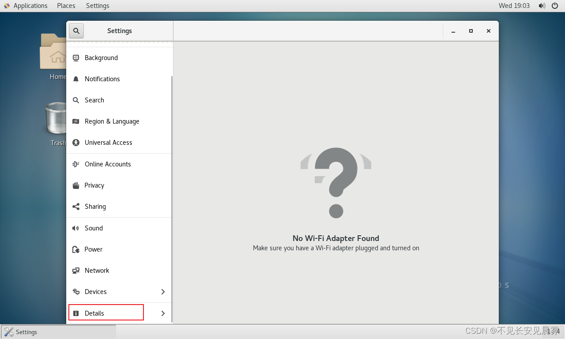565x339 pixels.
Task: Select the Sound label
Action: [x=94, y=228]
